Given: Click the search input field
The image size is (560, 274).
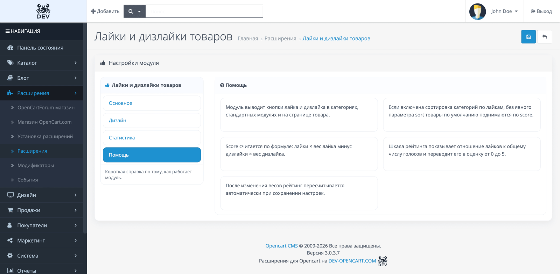Looking at the screenshot, I should (x=204, y=11).
